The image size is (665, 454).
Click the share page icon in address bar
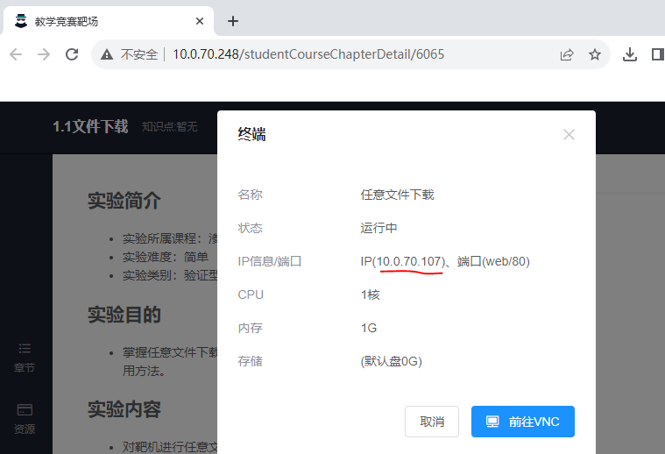[567, 54]
